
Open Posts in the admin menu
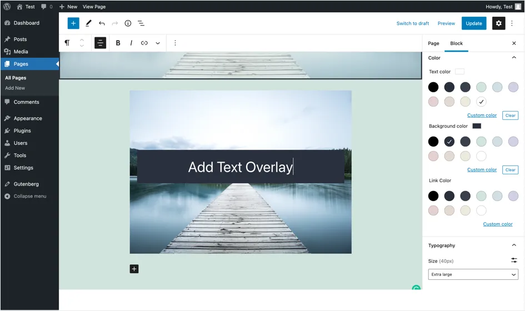[x=29, y=39]
